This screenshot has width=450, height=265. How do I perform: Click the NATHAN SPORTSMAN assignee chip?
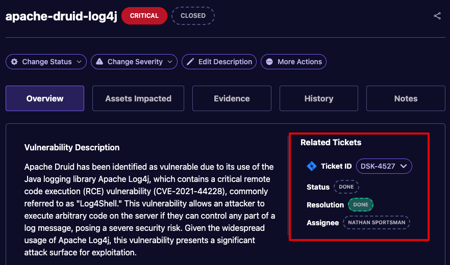377,223
